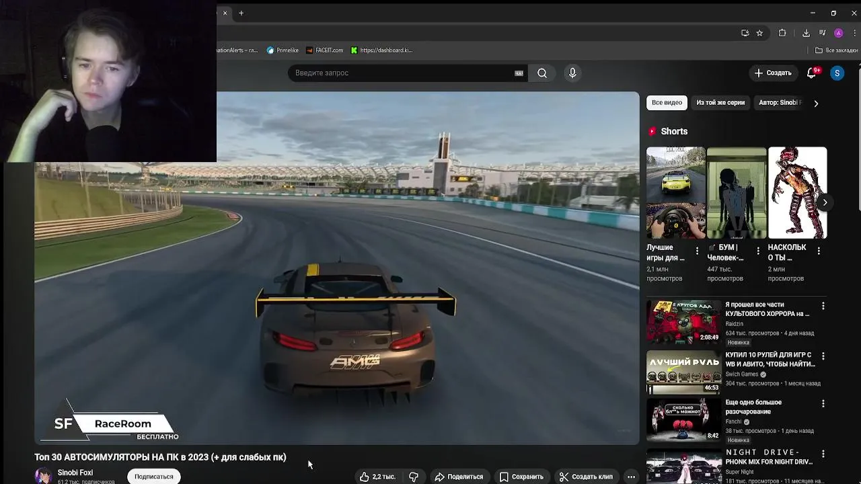The height and width of the screenshot is (484, 861).
Task: Open Я прошел все части video thumbnail
Action: pyautogui.click(x=683, y=322)
